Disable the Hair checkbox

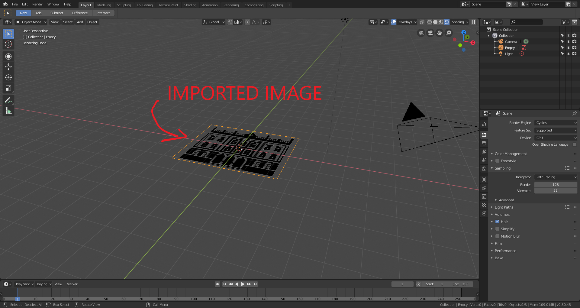498,222
